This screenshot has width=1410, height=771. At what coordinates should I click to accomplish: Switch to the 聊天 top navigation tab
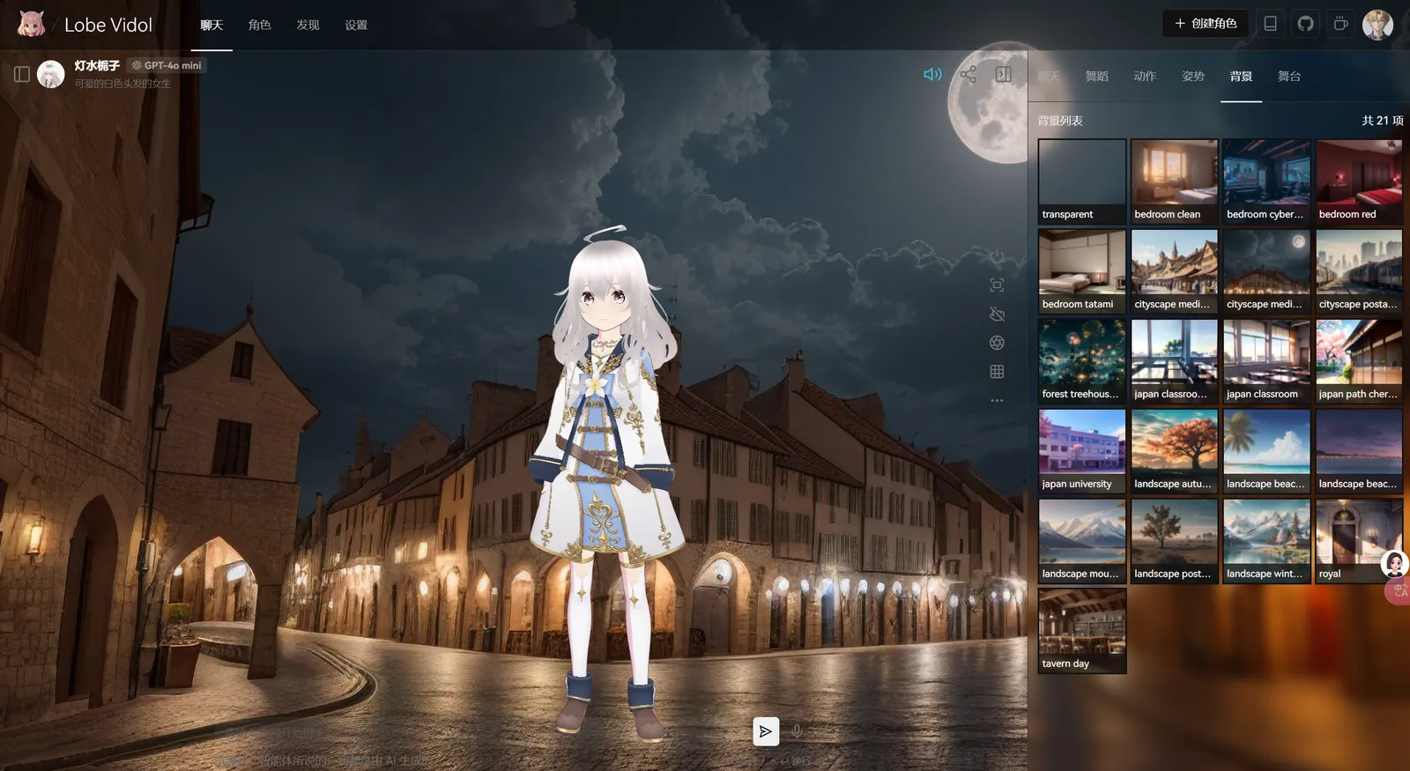click(211, 25)
